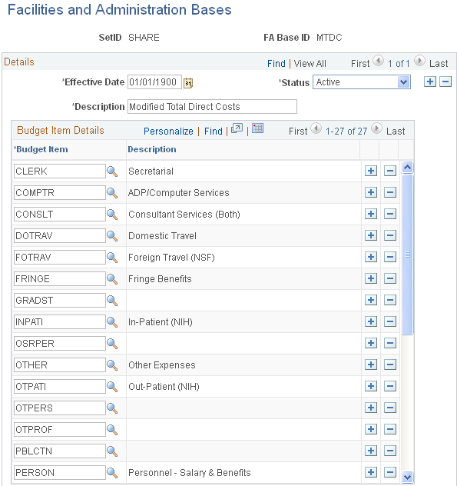Sort by Description column header
The image size is (457, 486).
click(152, 149)
